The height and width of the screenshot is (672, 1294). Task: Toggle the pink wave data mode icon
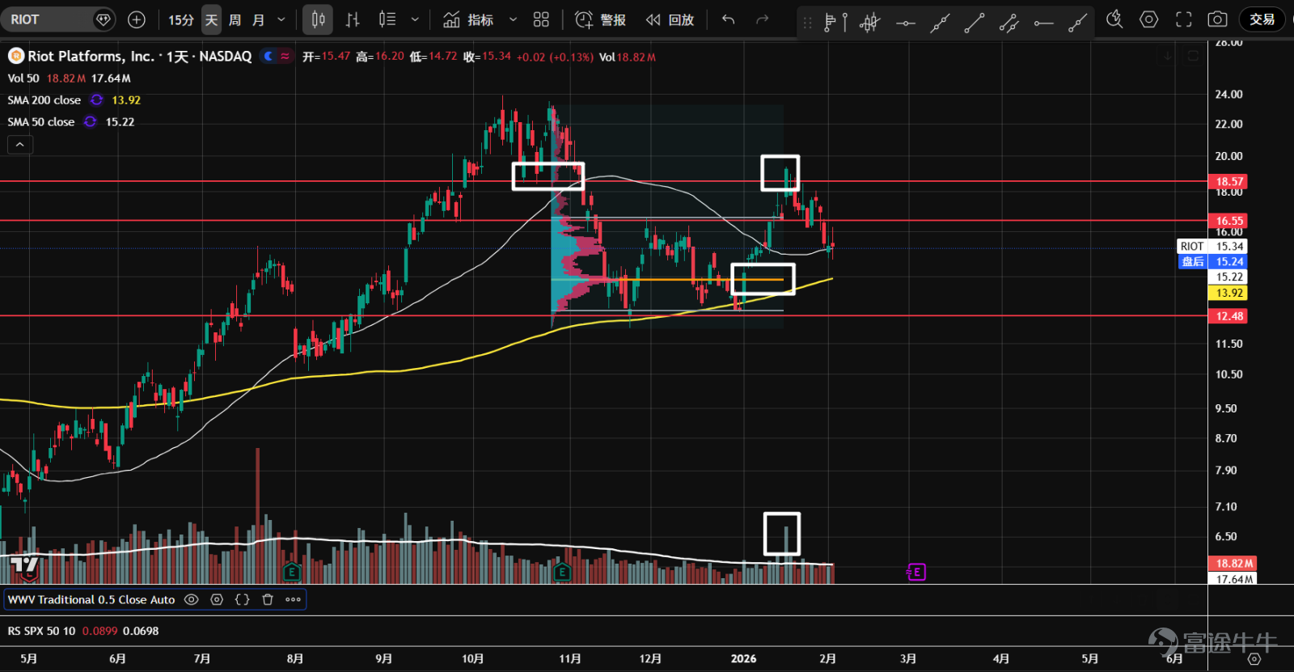point(285,56)
